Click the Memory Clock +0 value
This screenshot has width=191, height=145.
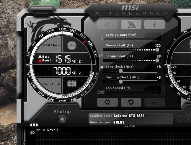tap(159, 77)
